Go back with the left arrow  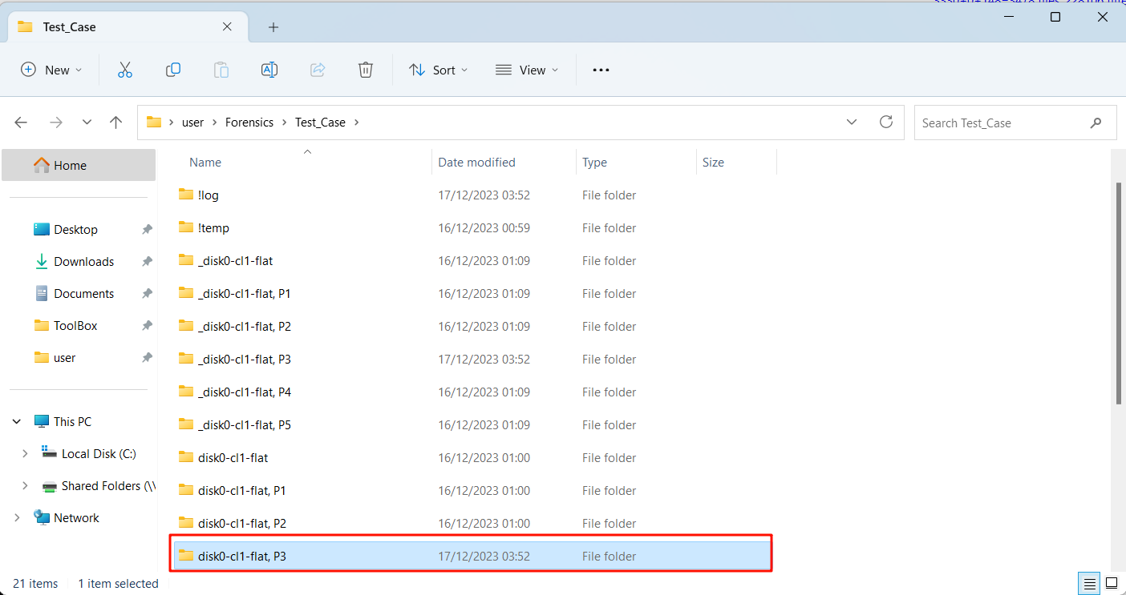[x=21, y=123]
